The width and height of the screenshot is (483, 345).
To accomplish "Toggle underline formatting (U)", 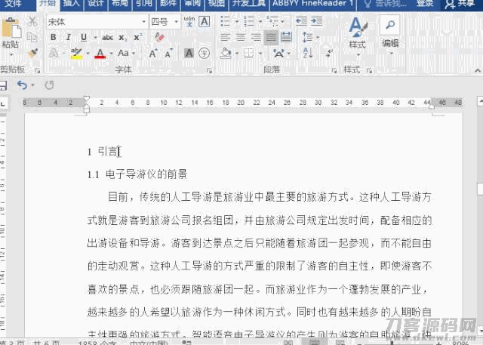I will pos(84,37).
